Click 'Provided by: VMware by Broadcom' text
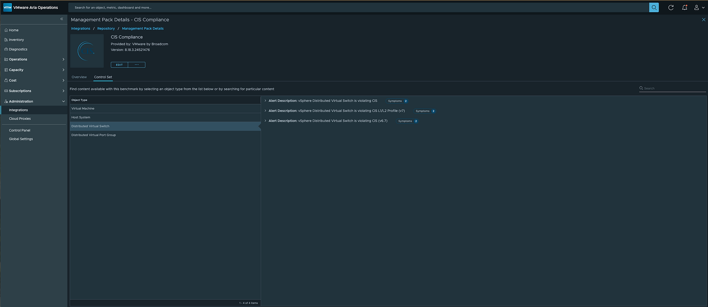The width and height of the screenshot is (708, 307). pyautogui.click(x=139, y=44)
